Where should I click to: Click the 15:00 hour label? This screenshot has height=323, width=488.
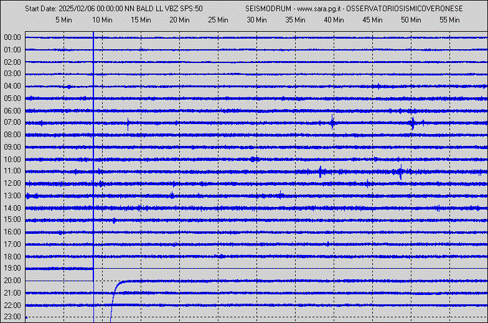click(12, 219)
